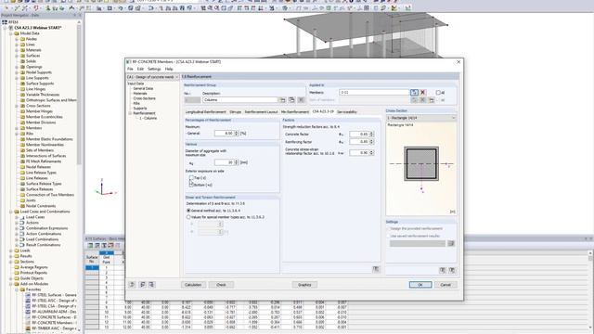
Task: Click the Cancel button
Action: point(445,285)
